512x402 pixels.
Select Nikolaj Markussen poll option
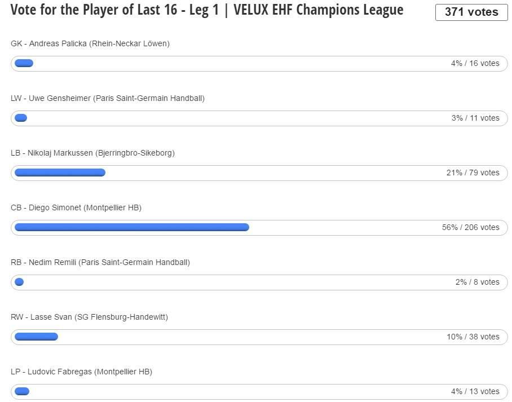click(92, 153)
